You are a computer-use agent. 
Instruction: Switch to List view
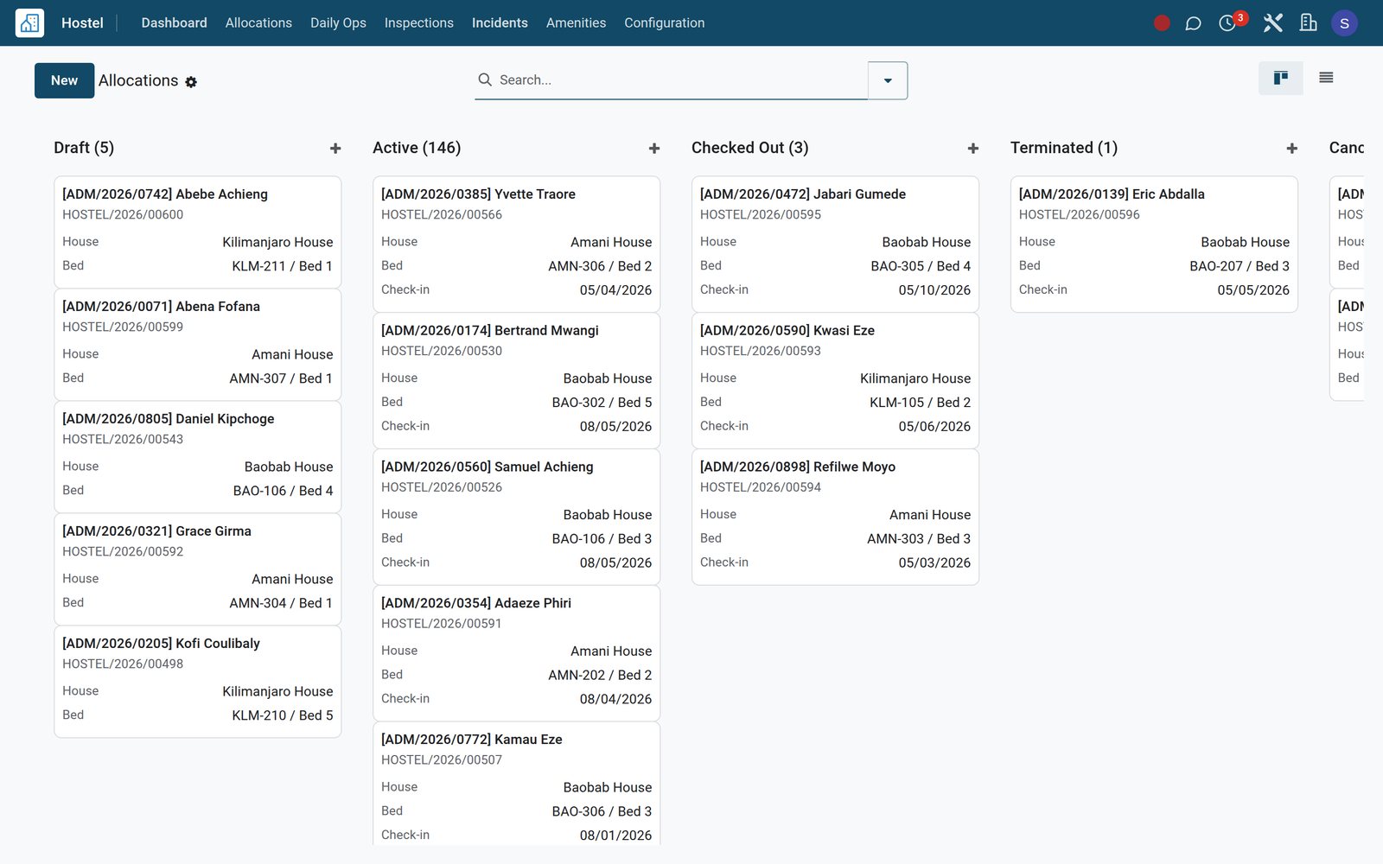pyautogui.click(x=1326, y=79)
